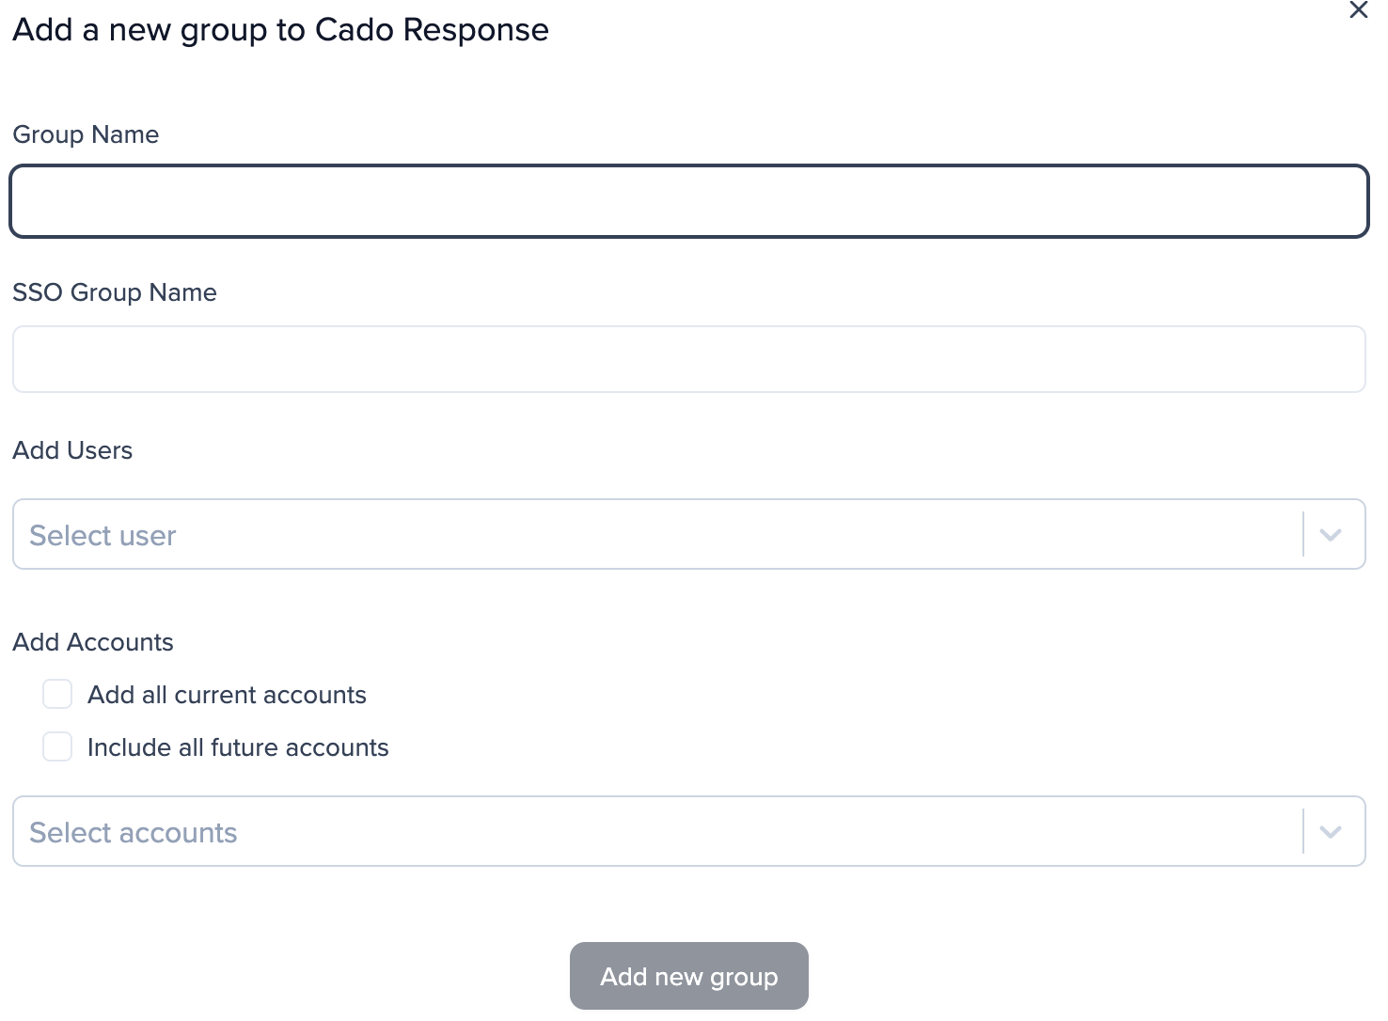Expand the Select user dropdown
The width and height of the screenshot is (1388, 1021).
pos(658,534)
